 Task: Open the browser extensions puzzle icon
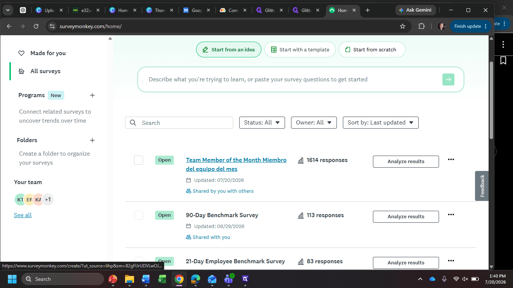[x=421, y=26]
